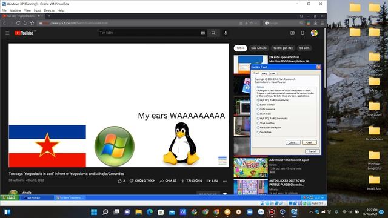Select the Tất cả filter chip
The width and height of the screenshot is (388, 218).
pos(240,48)
